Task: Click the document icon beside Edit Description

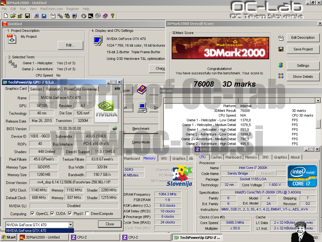Action: point(281,38)
